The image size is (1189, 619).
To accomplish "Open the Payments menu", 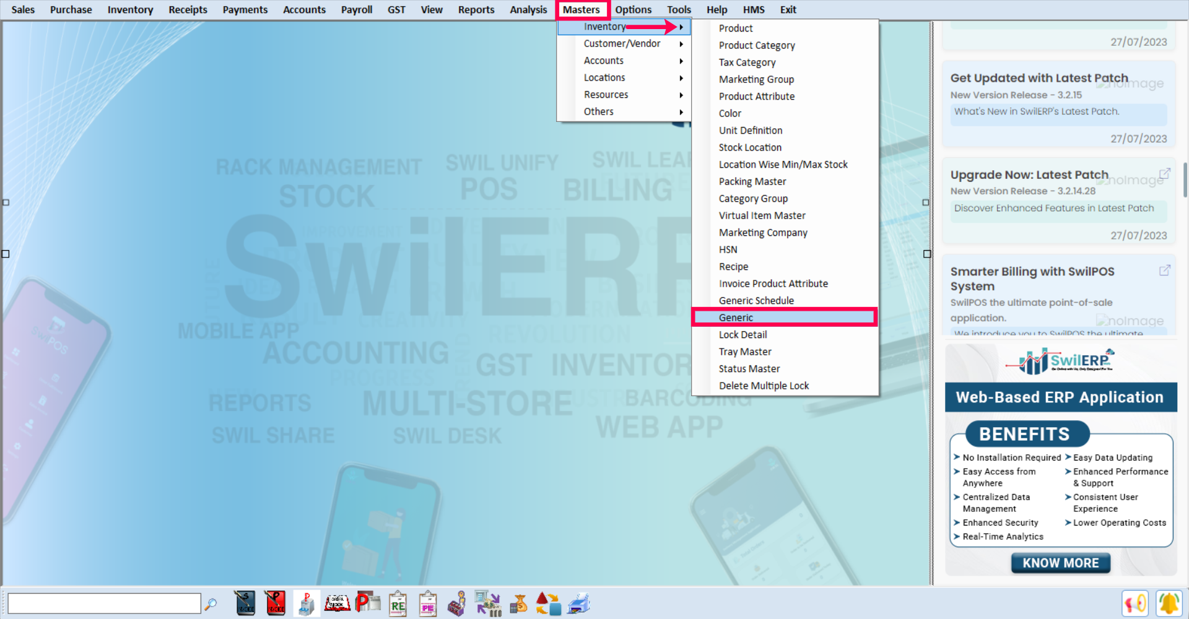I will [245, 10].
